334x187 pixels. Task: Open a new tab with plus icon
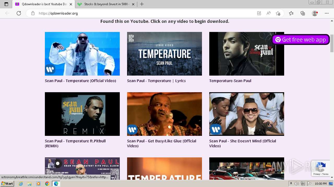click(x=142, y=4)
